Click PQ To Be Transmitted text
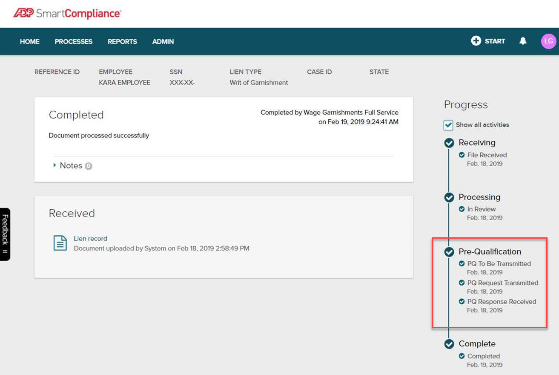 pos(499,264)
